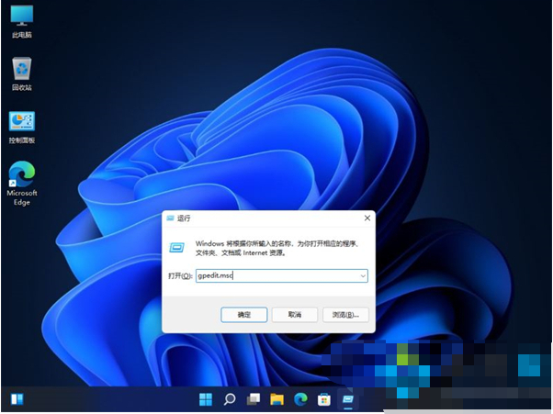
Task: Click the 运行 dialog title bar text
Action: tap(185, 218)
